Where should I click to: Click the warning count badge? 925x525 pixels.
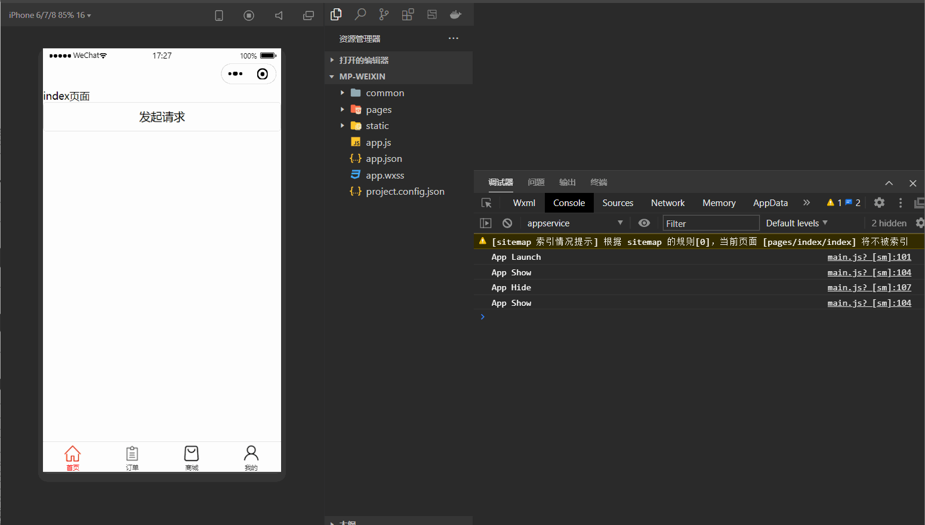pyautogui.click(x=834, y=203)
